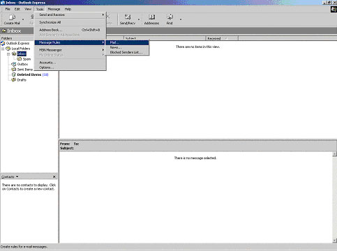Open the Help menu

(x=68, y=9)
